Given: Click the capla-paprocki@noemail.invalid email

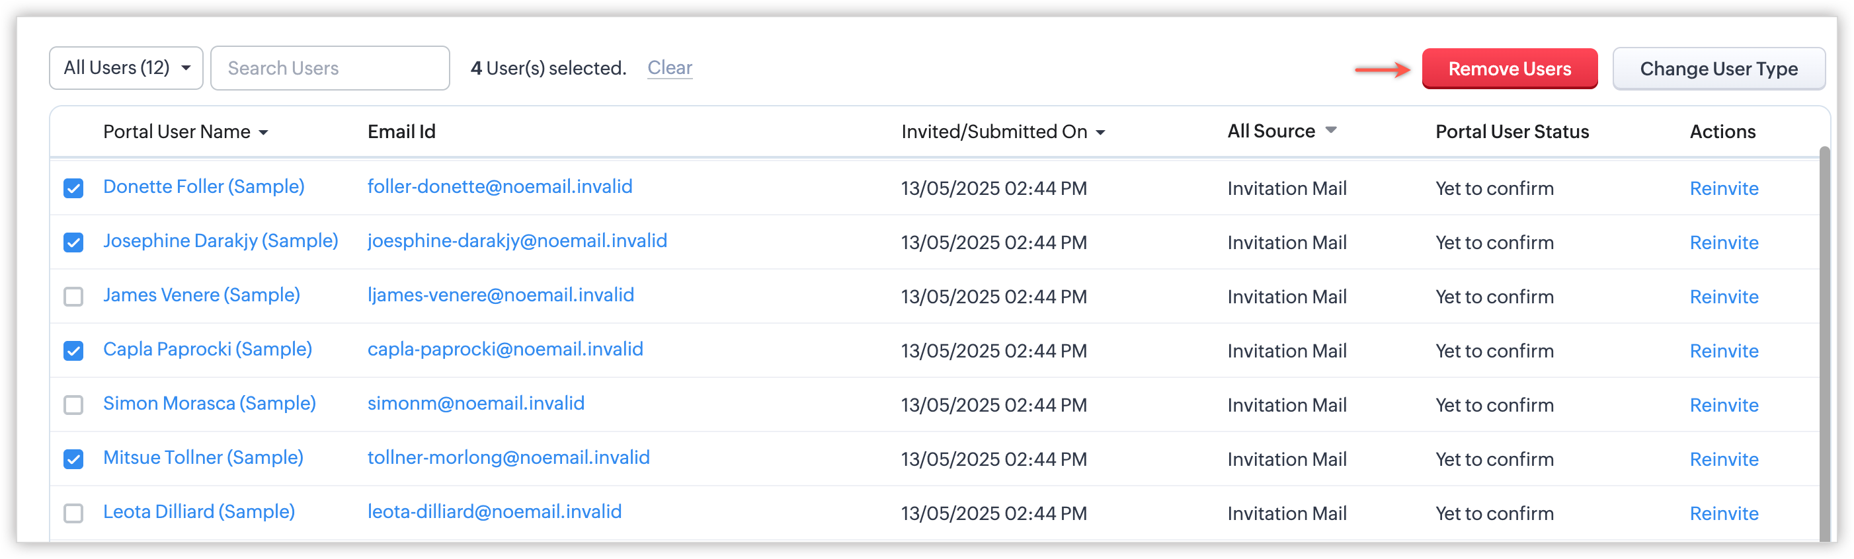Looking at the screenshot, I should (505, 350).
